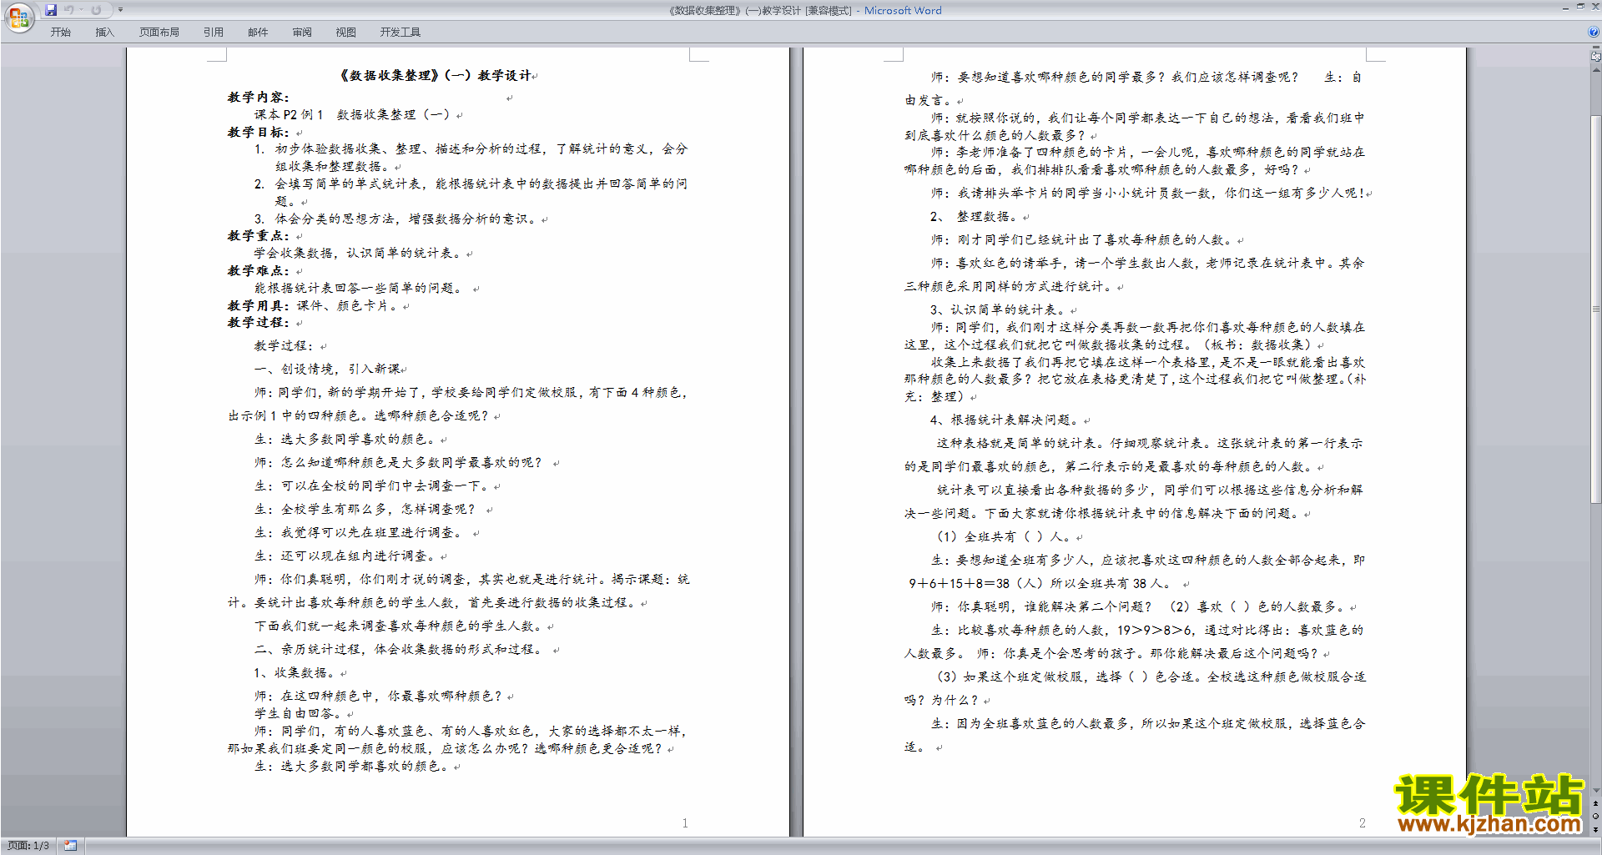Click the line 1、收集数据 on page one
Viewport: 1602px width, 855px height.
click(295, 672)
